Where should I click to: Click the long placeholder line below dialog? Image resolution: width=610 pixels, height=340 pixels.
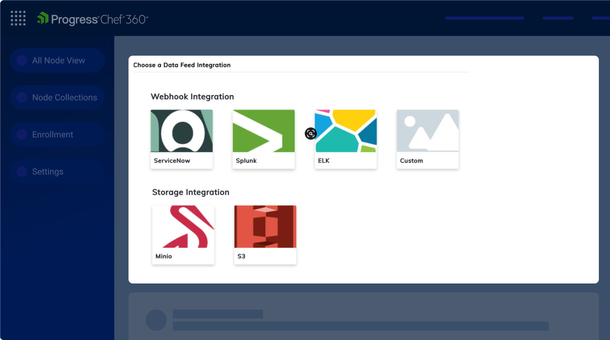pos(360,326)
